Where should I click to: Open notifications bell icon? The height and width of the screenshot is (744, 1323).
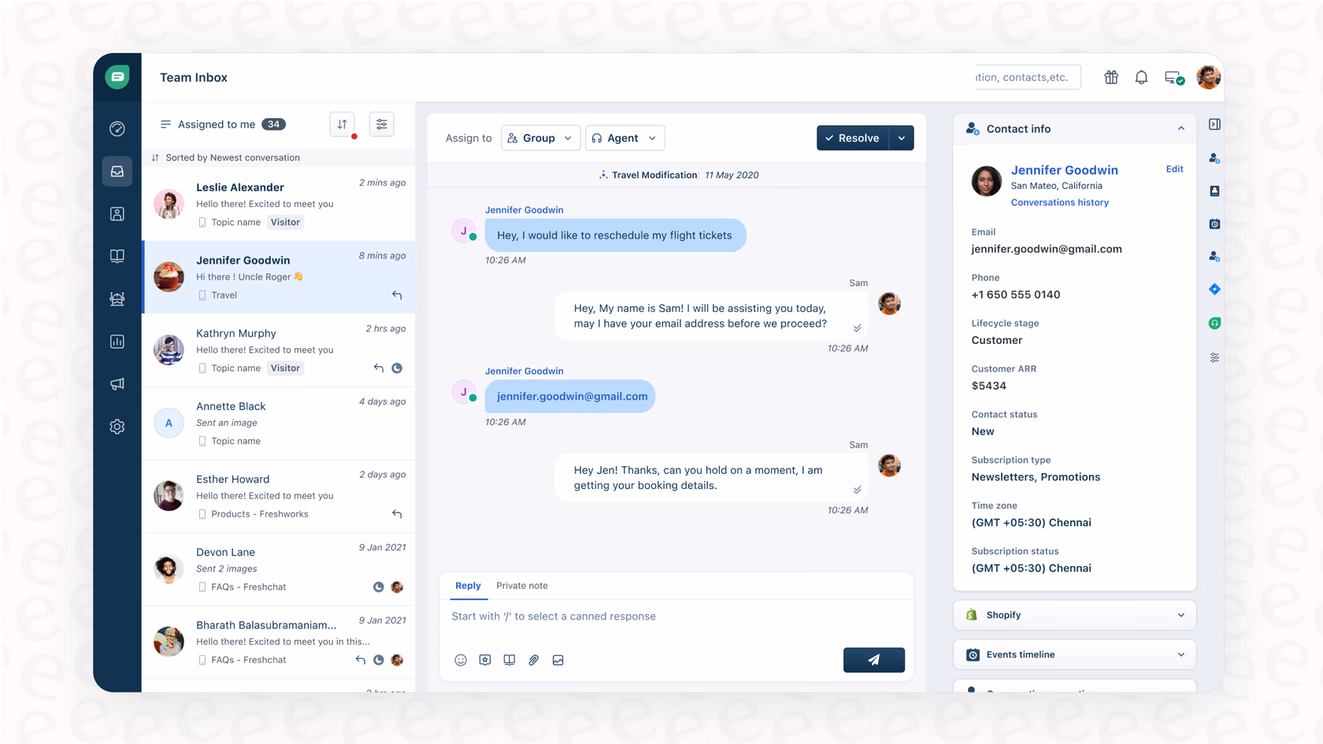pyautogui.click(x=1141, y=77)
